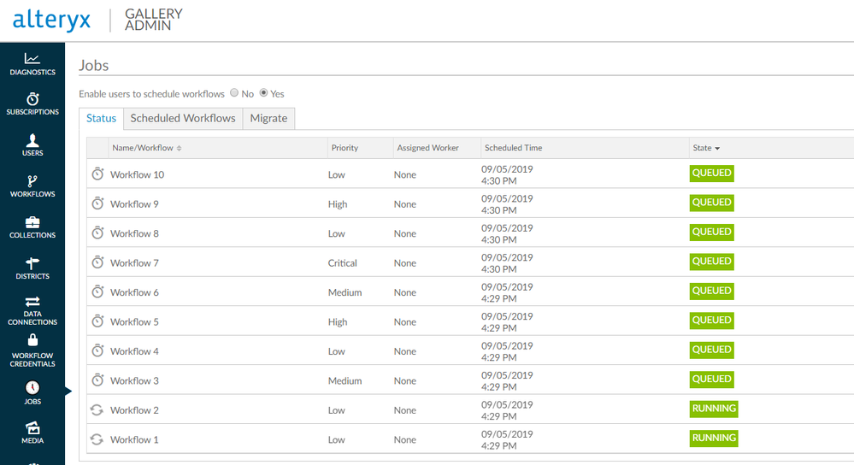Click the scheduled clock icon for Workflow 10
The width and height of the screenshot is (854, 465).
[97, 174]
